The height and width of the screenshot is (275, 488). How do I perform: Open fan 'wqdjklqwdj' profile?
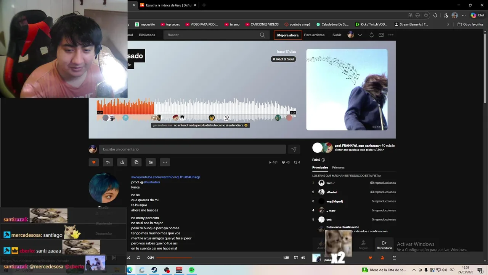(334, 201)
